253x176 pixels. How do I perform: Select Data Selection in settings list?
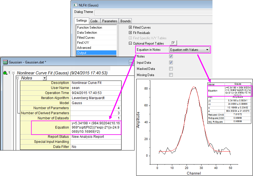(x=96, y=33)
